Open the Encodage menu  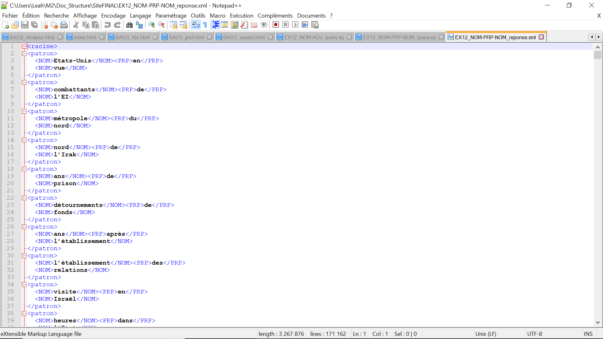[x=113, y=16]
